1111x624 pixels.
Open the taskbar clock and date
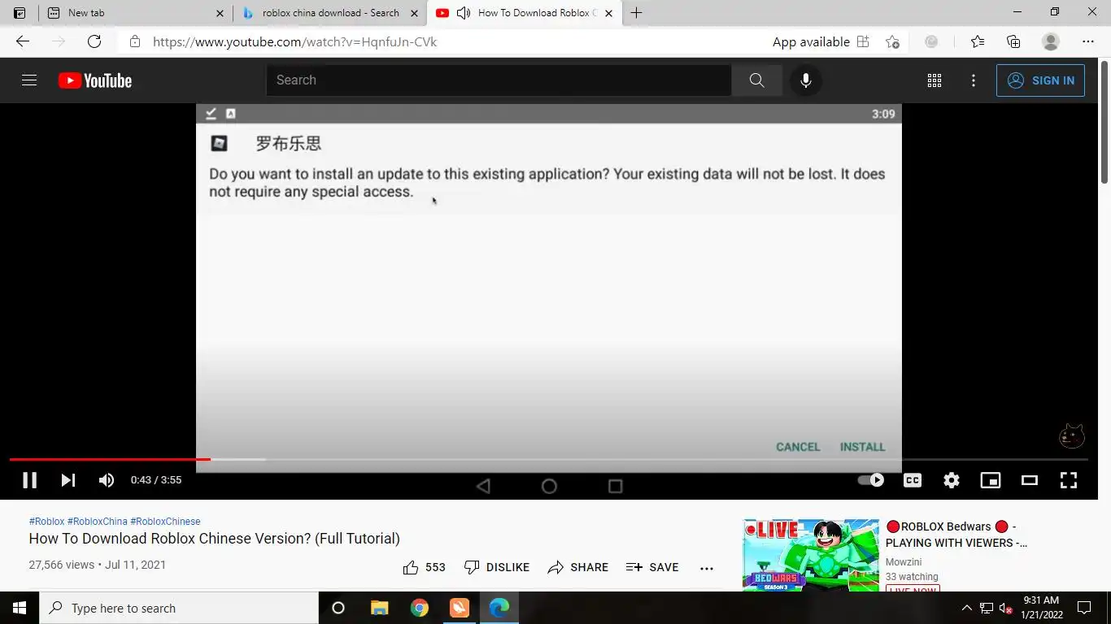[x=1041, y=608]
